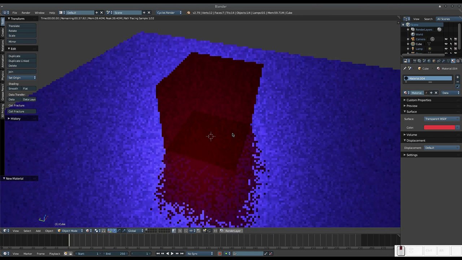Click the Cell Fracture button
462x260 pixels.
(22, 111)
